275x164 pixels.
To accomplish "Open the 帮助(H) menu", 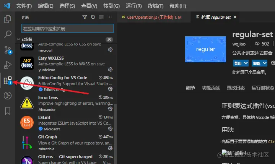I will (x=178, y=6).
